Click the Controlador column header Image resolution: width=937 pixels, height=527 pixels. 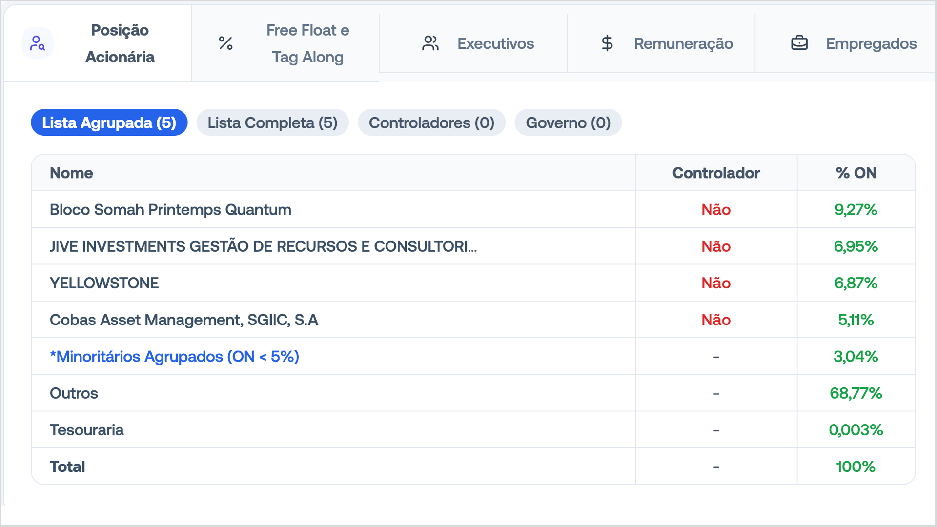pyautogui.click(x=716, y=173)
